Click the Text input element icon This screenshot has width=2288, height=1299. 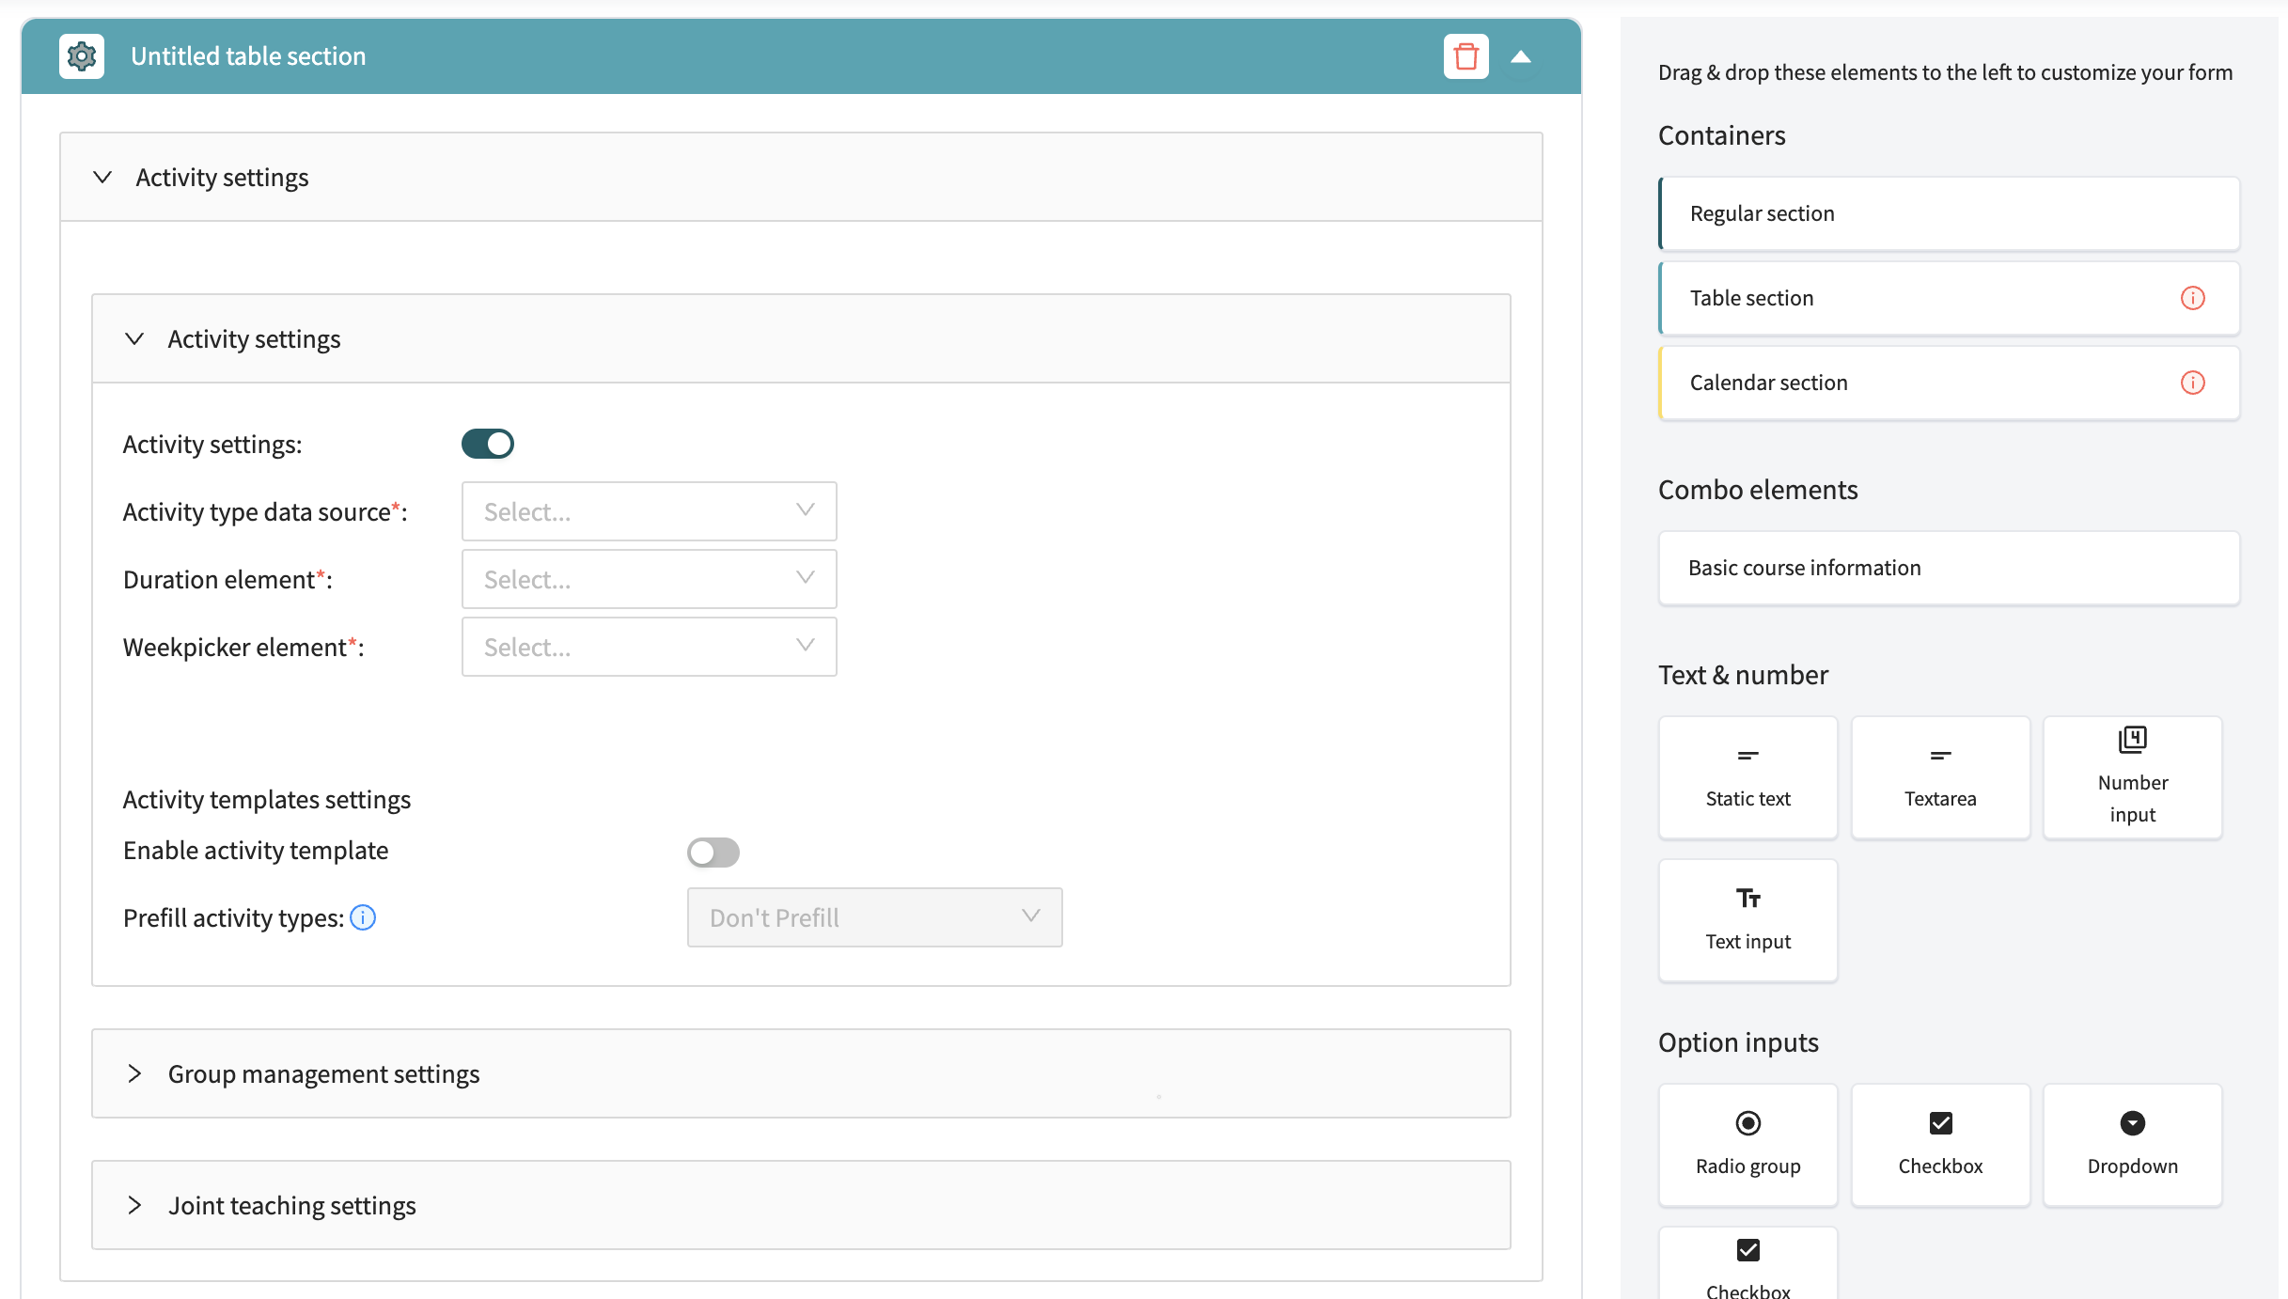click(x=1748, y=899)
